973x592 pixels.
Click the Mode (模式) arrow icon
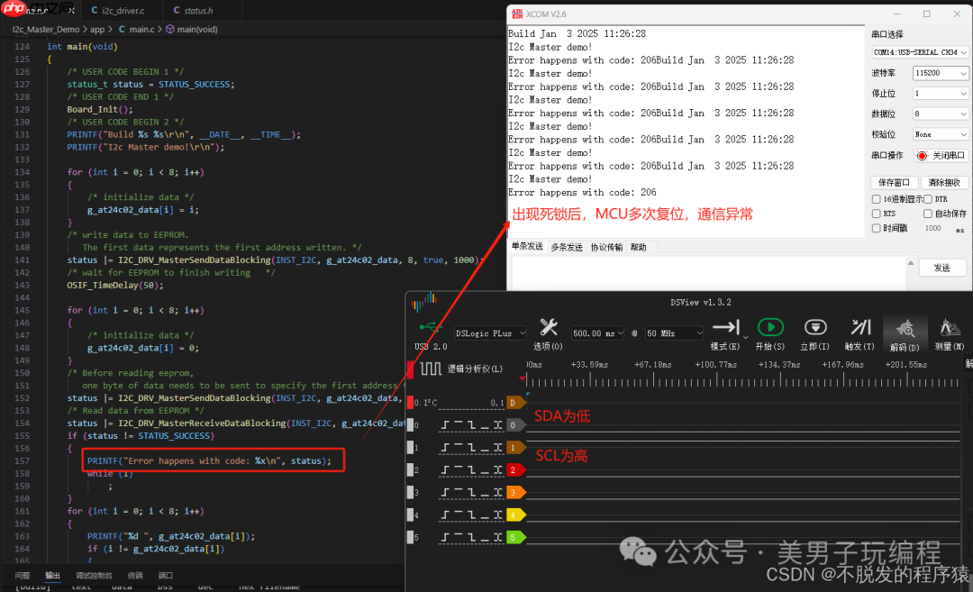pyautogui.click(x=725, y=328)
